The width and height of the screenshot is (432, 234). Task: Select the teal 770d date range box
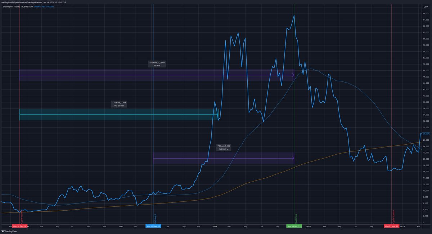tap(119, 114)
